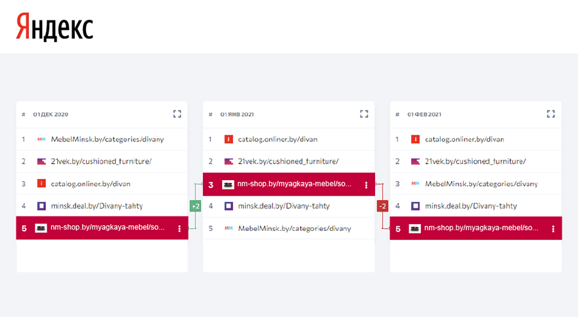Click MebelMinsk.by favicon in February 2021 list
This screenshot has height=317, width=578.
[x=415, y=183]
